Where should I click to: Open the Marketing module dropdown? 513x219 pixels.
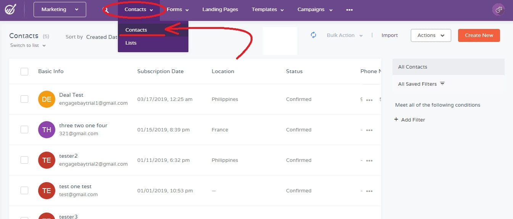pyautogui.click(x=60, y=10)
